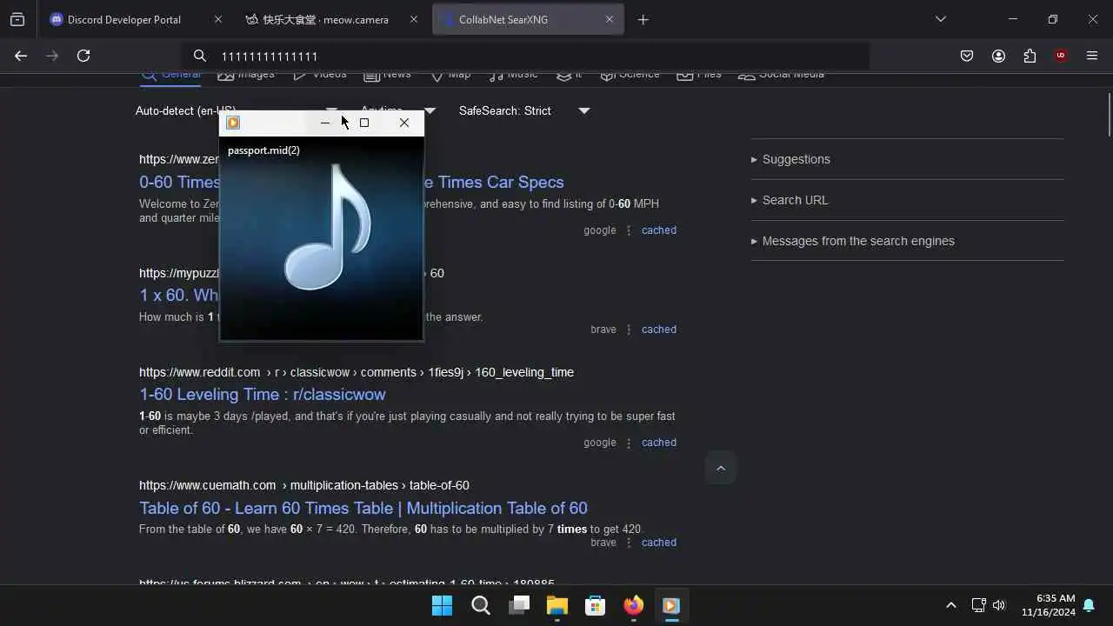
Task: Go back with the browser back arrow
Action: pos(21,56)
